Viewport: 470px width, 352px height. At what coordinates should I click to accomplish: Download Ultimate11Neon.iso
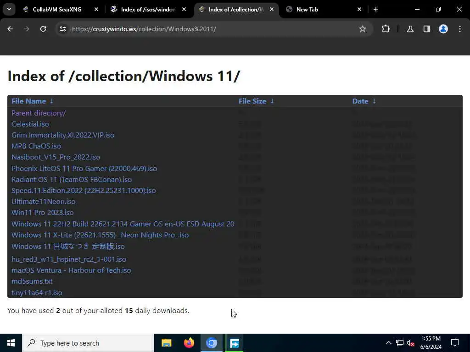coord(44,202)
